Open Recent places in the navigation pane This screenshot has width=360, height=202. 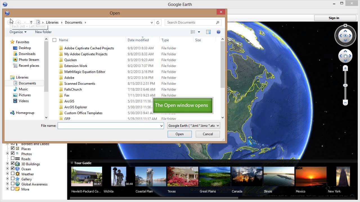pyautogui.click(x=29, y=66)
